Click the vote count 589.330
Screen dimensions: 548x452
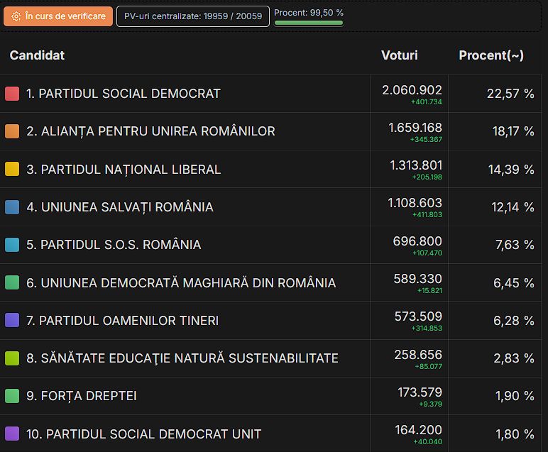coord(417,279)
